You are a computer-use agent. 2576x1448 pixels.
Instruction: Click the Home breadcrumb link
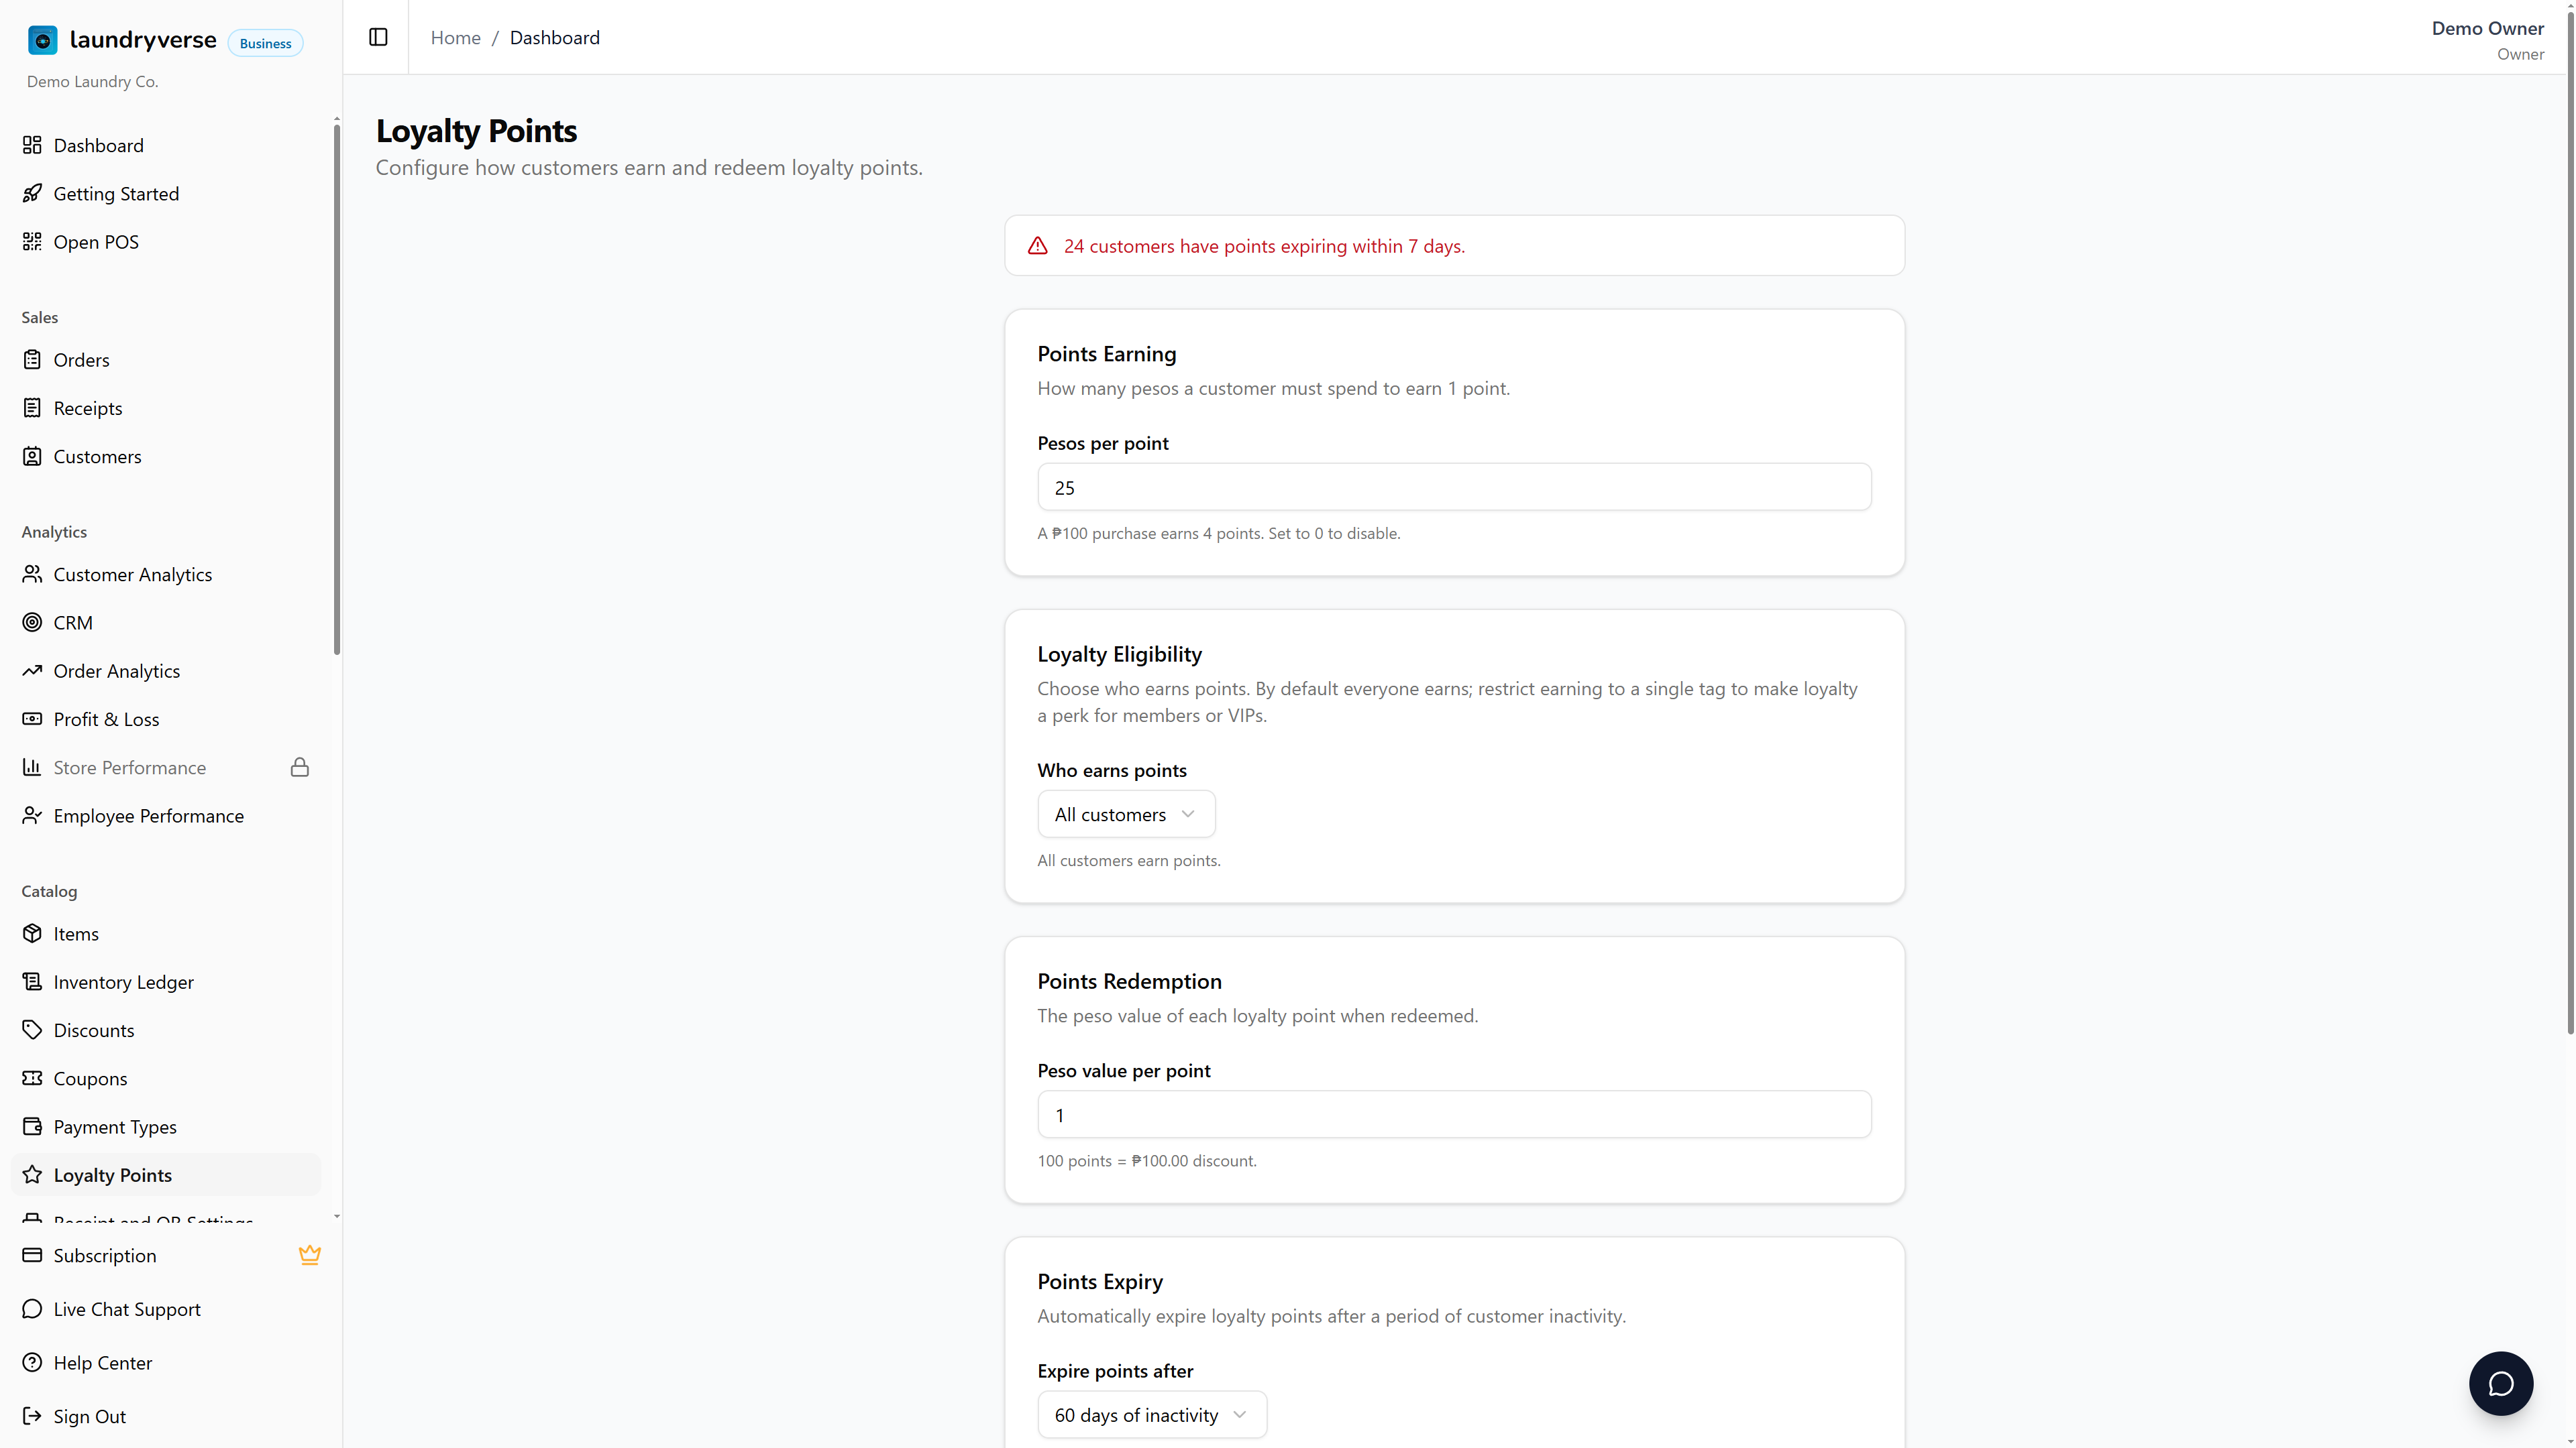pos(455,37)
